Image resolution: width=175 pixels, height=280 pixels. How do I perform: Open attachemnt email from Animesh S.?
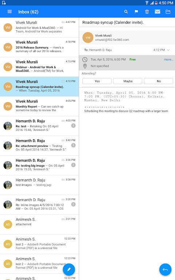click(39, 225)
